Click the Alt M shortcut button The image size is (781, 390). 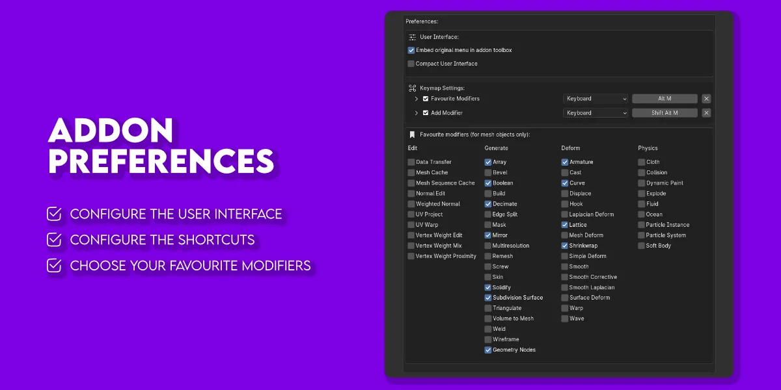pyautogui.click(x=665, y=99)
